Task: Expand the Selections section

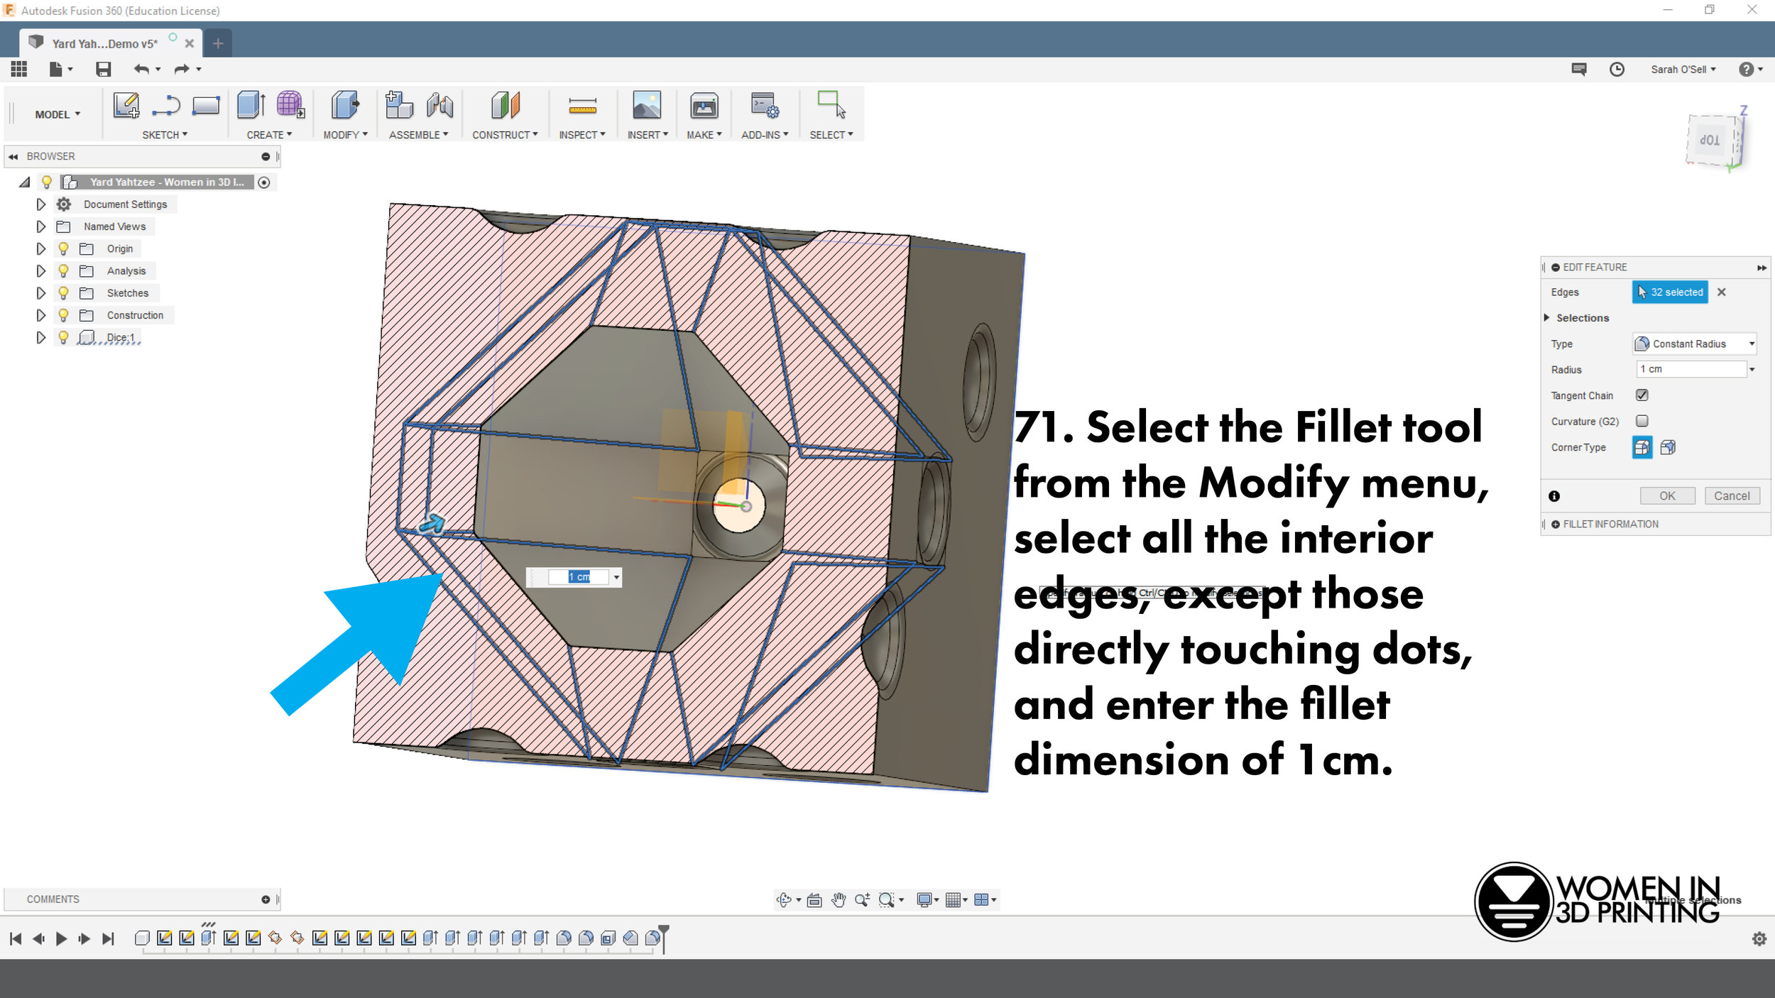Action: pos(1547,317)
